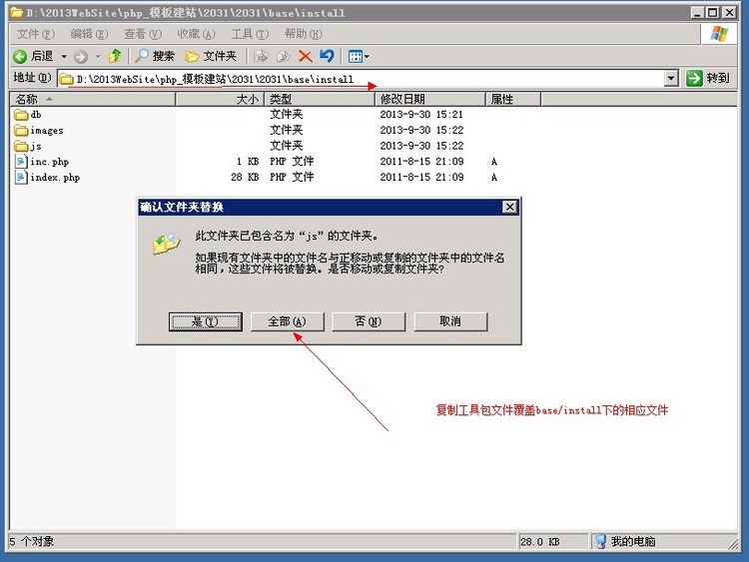The height and width of the screenshot is (562, 749).
Task: Open the Search pane
Action: (x=154, y=56)
